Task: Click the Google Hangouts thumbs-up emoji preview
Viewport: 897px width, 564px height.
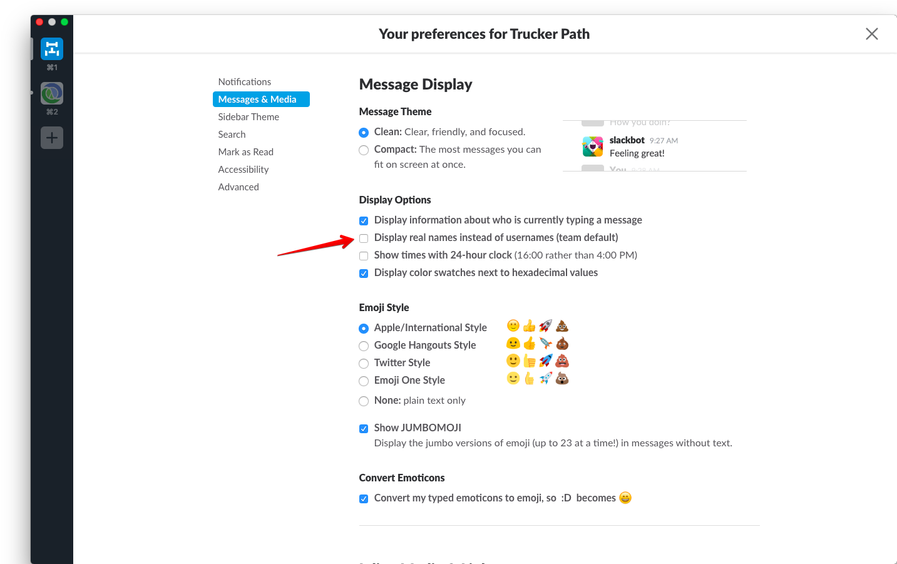Action: (x=530, y=344)
